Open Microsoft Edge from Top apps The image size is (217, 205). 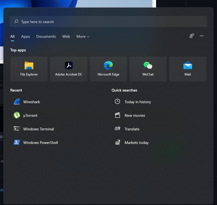108,69
